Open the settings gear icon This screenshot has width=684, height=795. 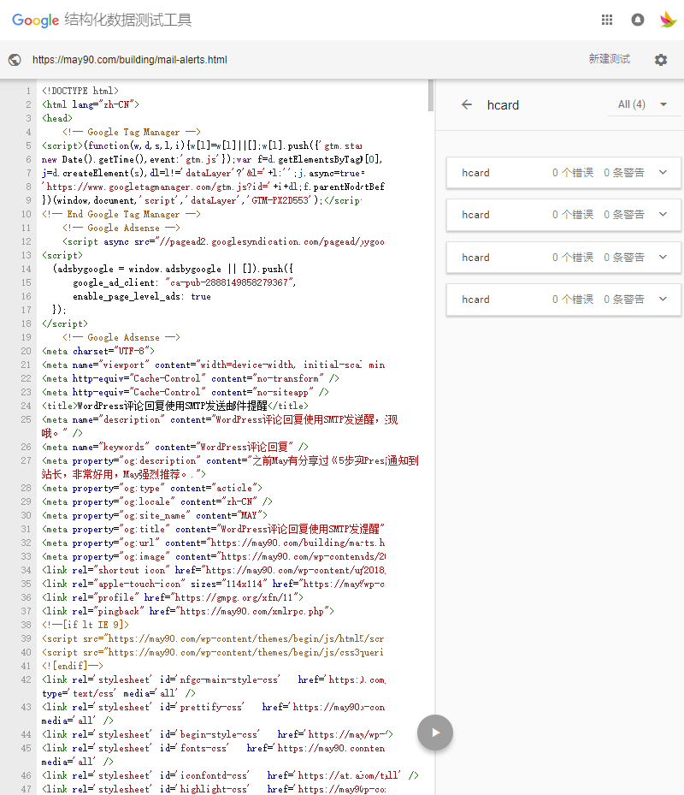click(x=660, y=60)
